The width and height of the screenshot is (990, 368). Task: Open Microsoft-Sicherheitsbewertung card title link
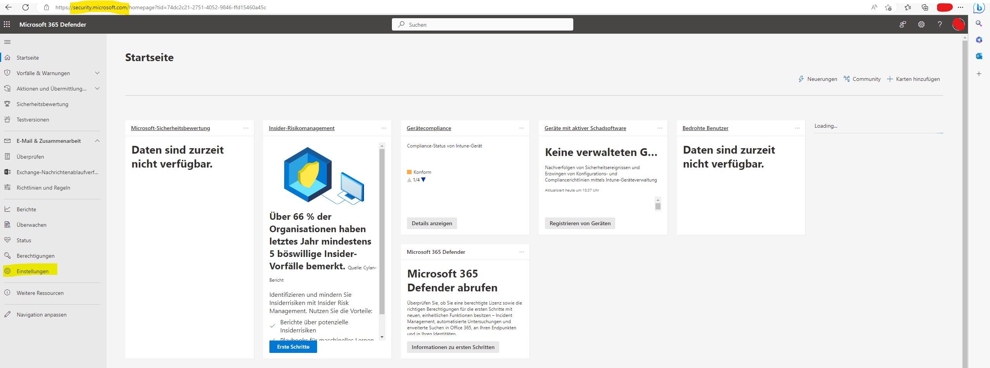tap(171, 128)
